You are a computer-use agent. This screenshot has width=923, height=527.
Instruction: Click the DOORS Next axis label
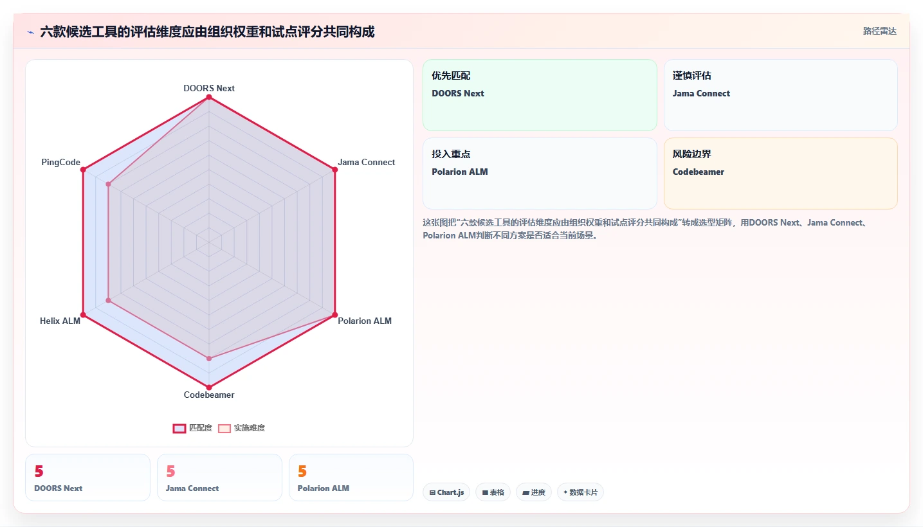point(209,88)
